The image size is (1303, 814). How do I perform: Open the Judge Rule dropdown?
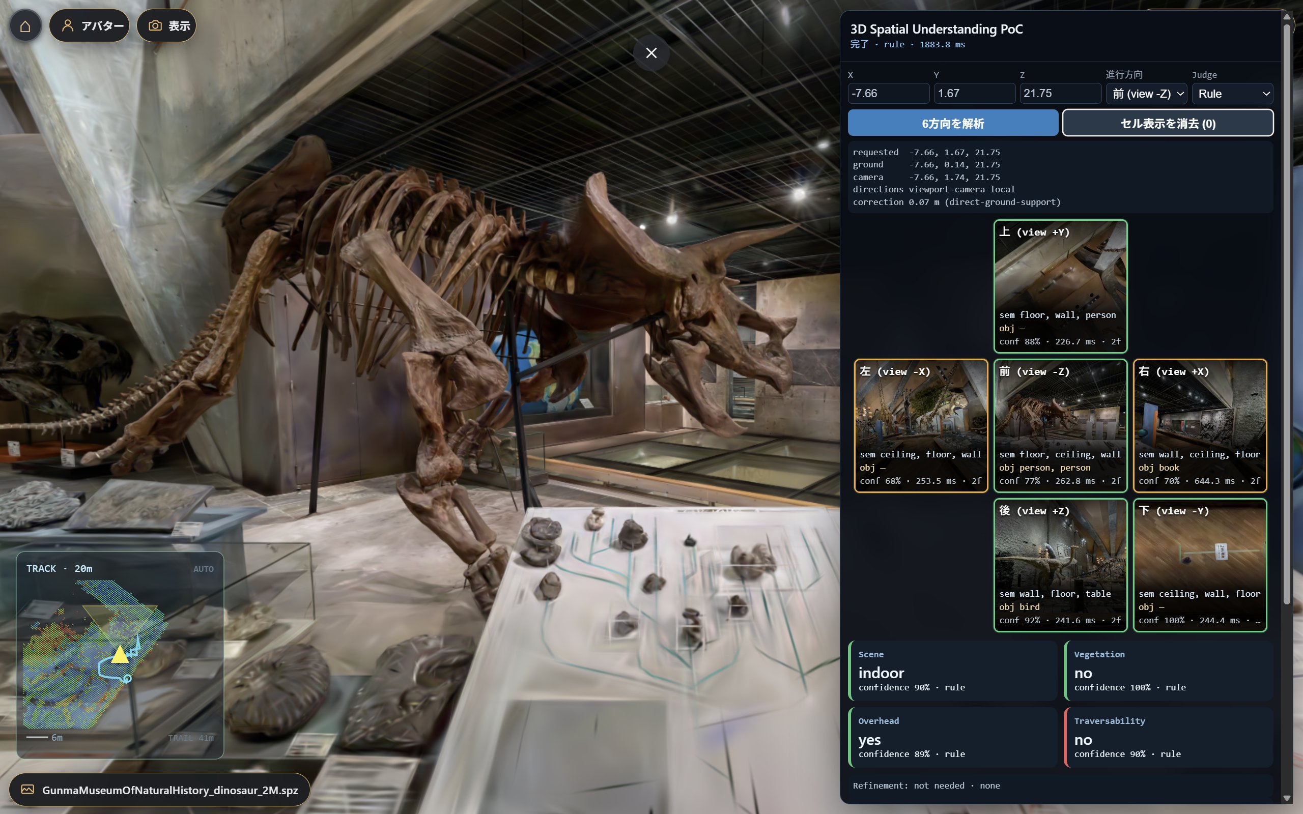click(x=1232, y=93)
